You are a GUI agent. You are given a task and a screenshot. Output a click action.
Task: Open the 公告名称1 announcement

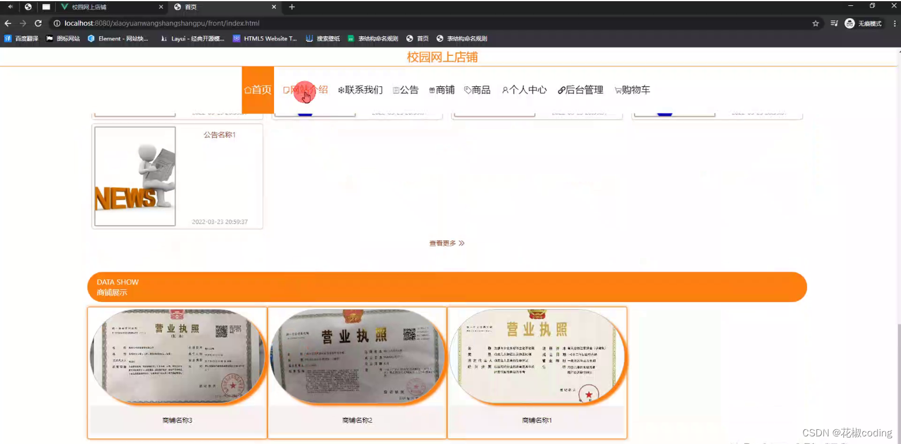218,134
